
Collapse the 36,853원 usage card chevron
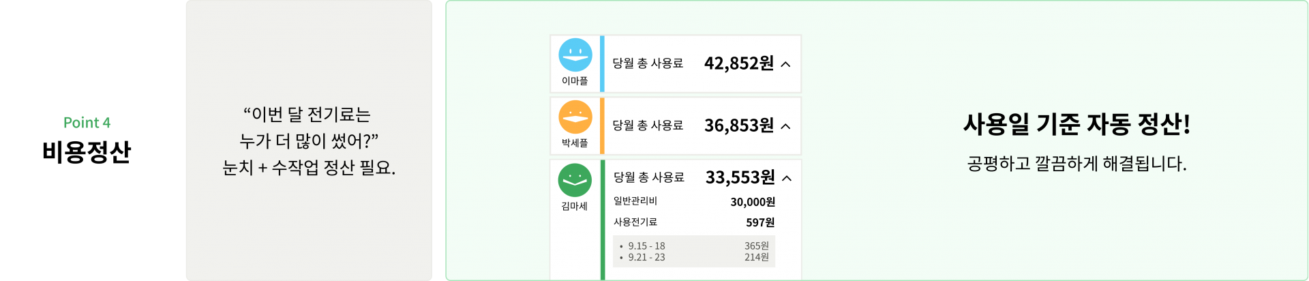pos(785,126)
